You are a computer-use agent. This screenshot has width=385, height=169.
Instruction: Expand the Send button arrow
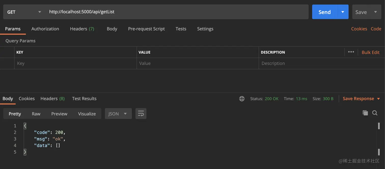pyautogui.click(x=343, y=12)
